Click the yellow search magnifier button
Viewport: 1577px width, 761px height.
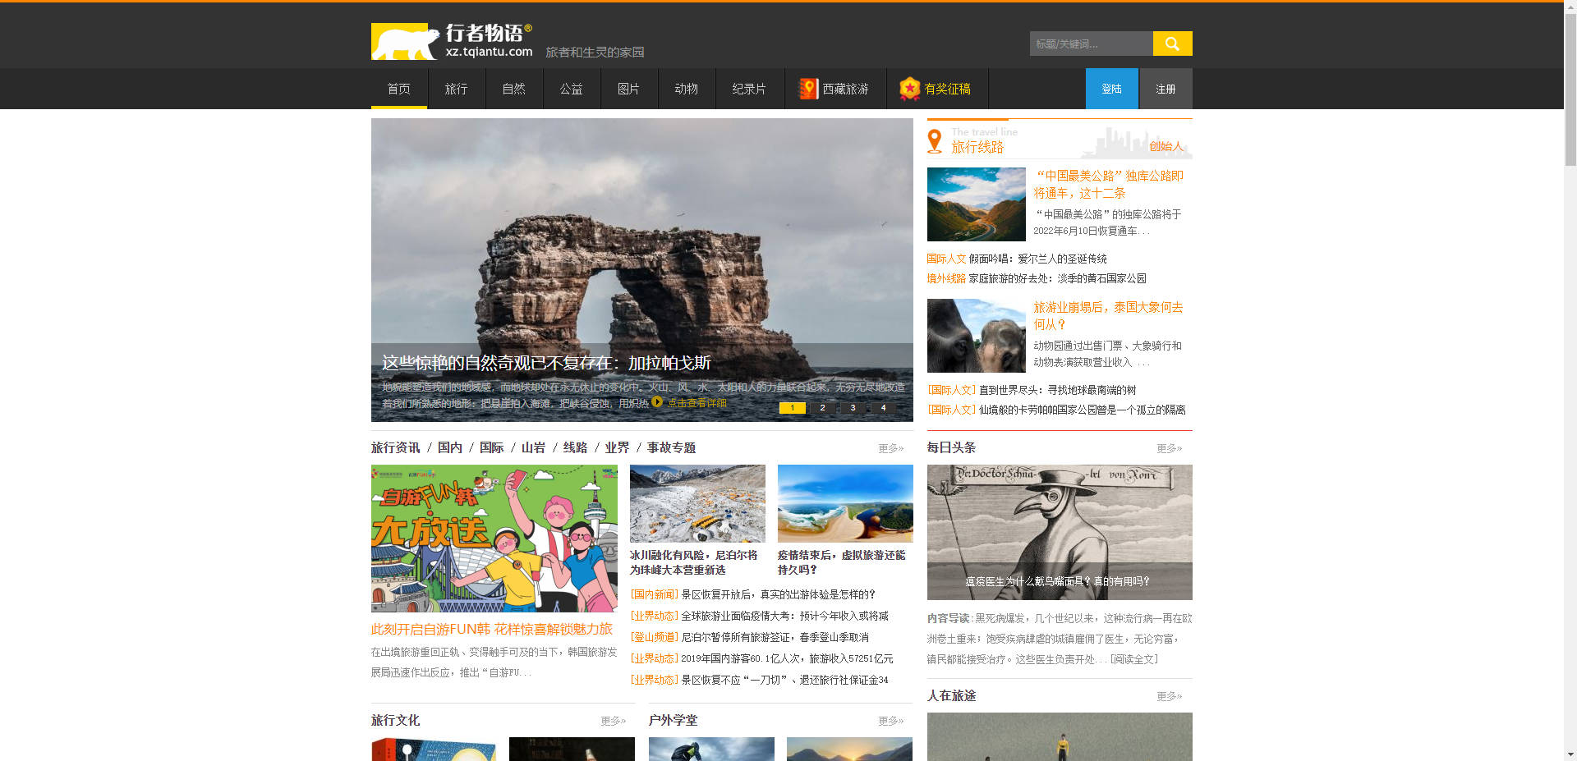(1172, 44)
